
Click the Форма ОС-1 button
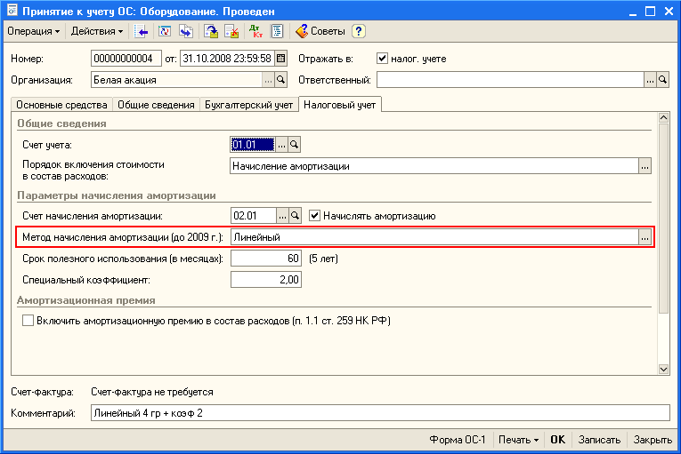(458, 440)
